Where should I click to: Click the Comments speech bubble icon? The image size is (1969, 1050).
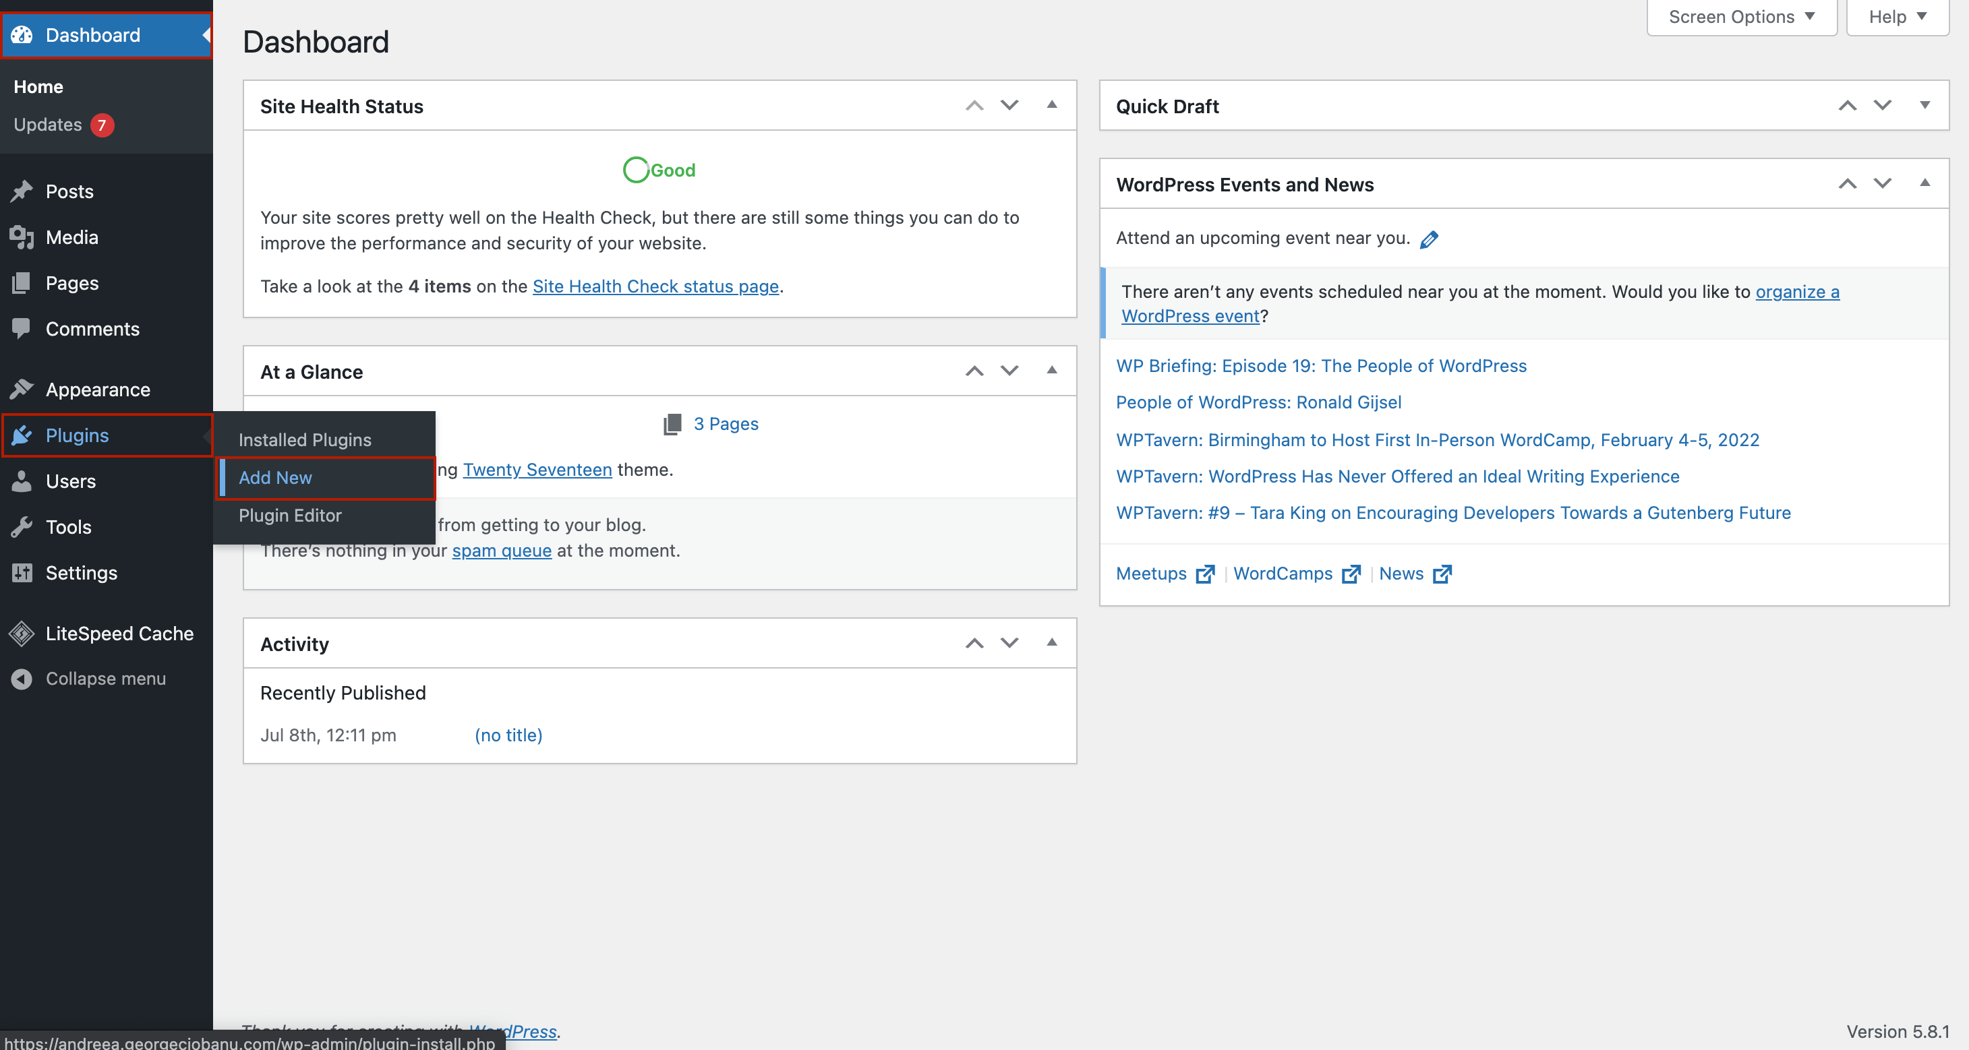click(22, 329)
